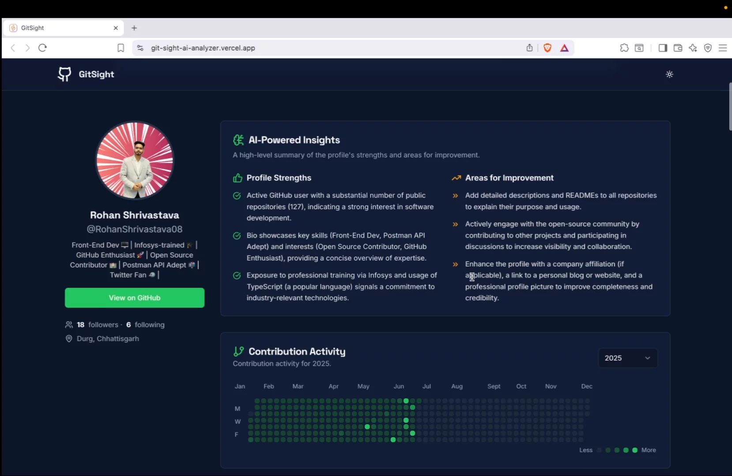Click the share/upload icon in address bar
Viewport: 732px width, 476px height.
pos(529,48)
